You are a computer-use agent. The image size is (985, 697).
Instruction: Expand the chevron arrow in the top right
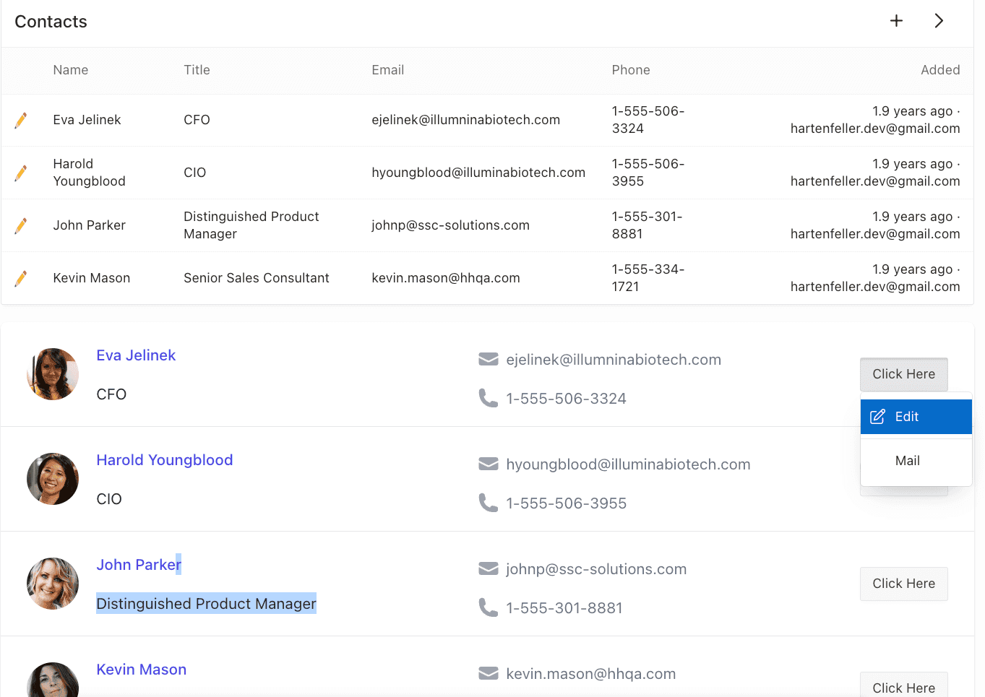pyautogui.click(x=939, y=20)
